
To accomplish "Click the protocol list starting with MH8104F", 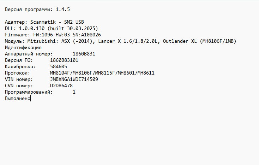I will (x=102, y=73).
